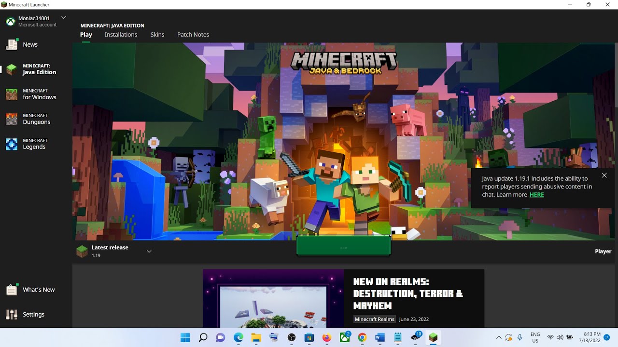The width and height of the screenshot is (618, 347).
Task: Open Minecraft Legends from sidebar
Action: coord(36,144)
